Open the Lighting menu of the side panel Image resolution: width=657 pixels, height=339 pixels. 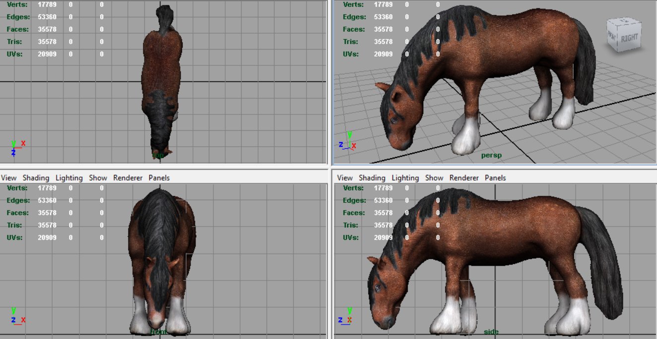(405, 178)
